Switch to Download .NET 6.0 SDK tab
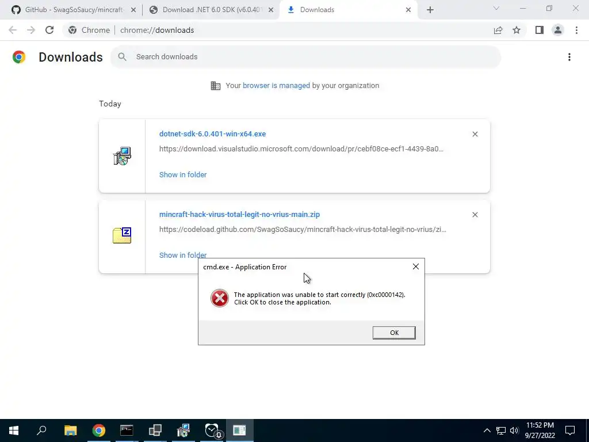 coord(212,10)
